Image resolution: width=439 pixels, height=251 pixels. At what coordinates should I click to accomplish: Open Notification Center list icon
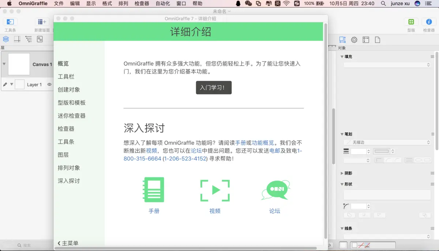coord(428,4)
